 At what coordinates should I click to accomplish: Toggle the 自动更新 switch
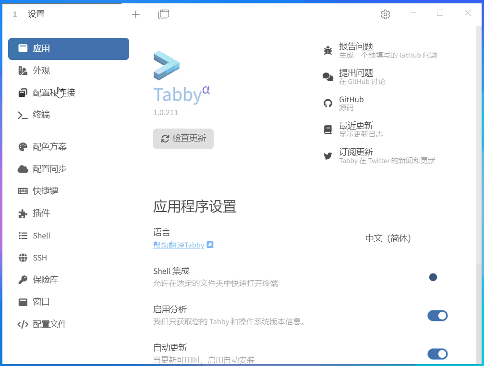click(x=437, y=354)
